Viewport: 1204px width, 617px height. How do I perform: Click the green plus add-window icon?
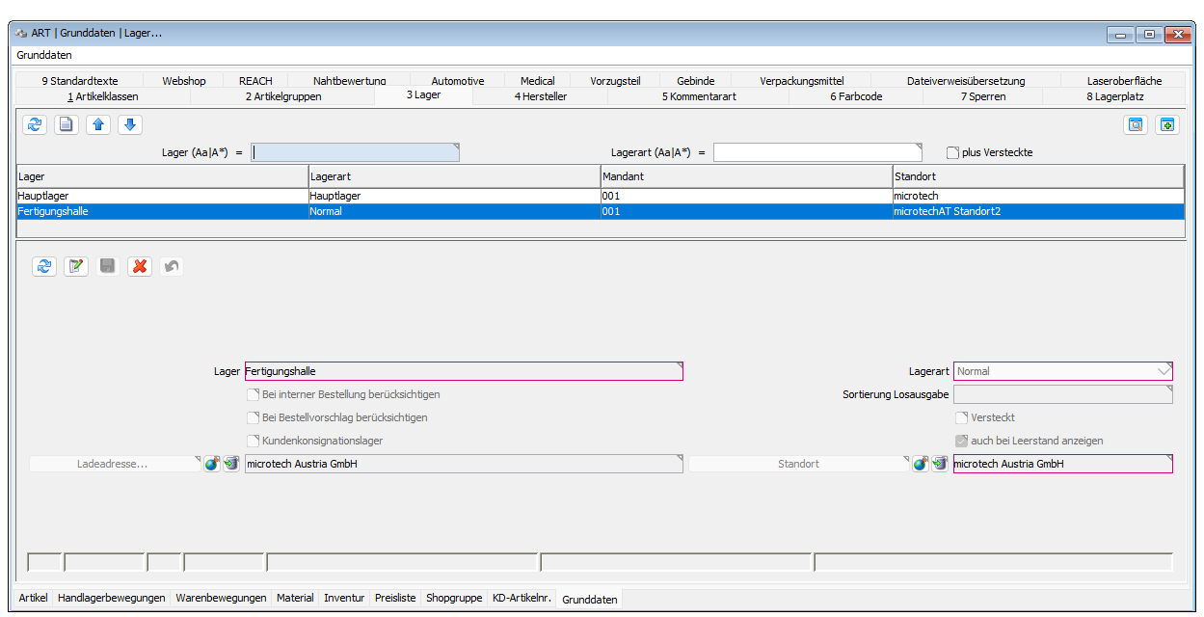(1167, 124)
